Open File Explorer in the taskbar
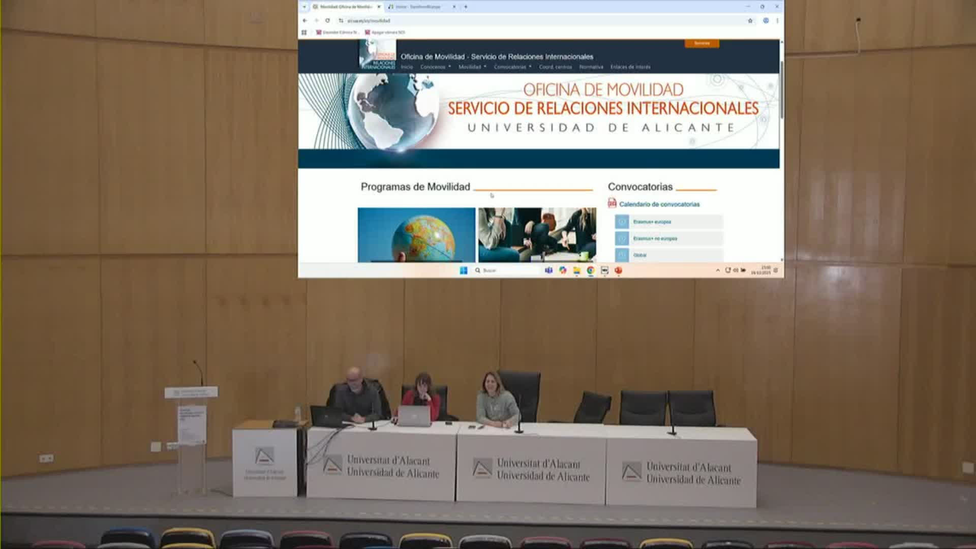Screen dimensions: 976x549 click(x=576, y=270)
